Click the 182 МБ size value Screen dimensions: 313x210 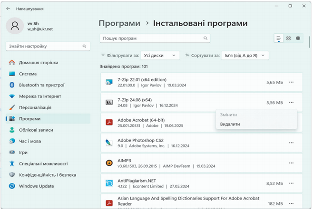(x=275, y=204)
